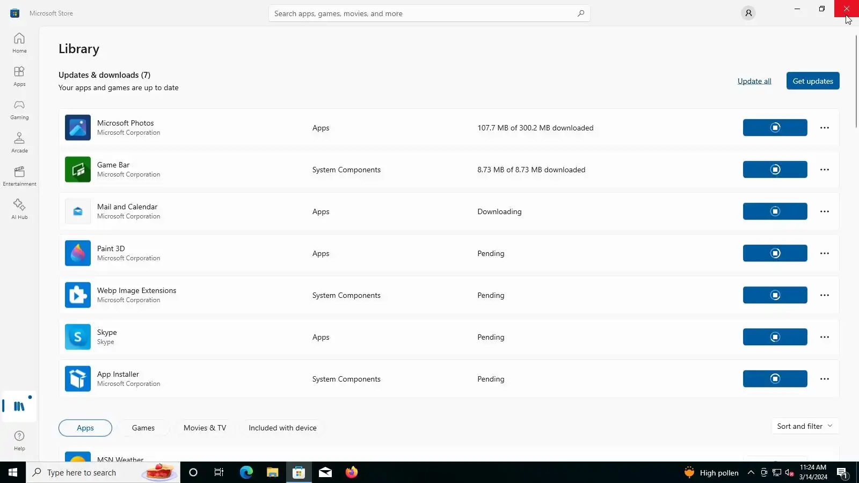
Task: Click the Paint 3D app icon
Action: (x=78, y=253)
